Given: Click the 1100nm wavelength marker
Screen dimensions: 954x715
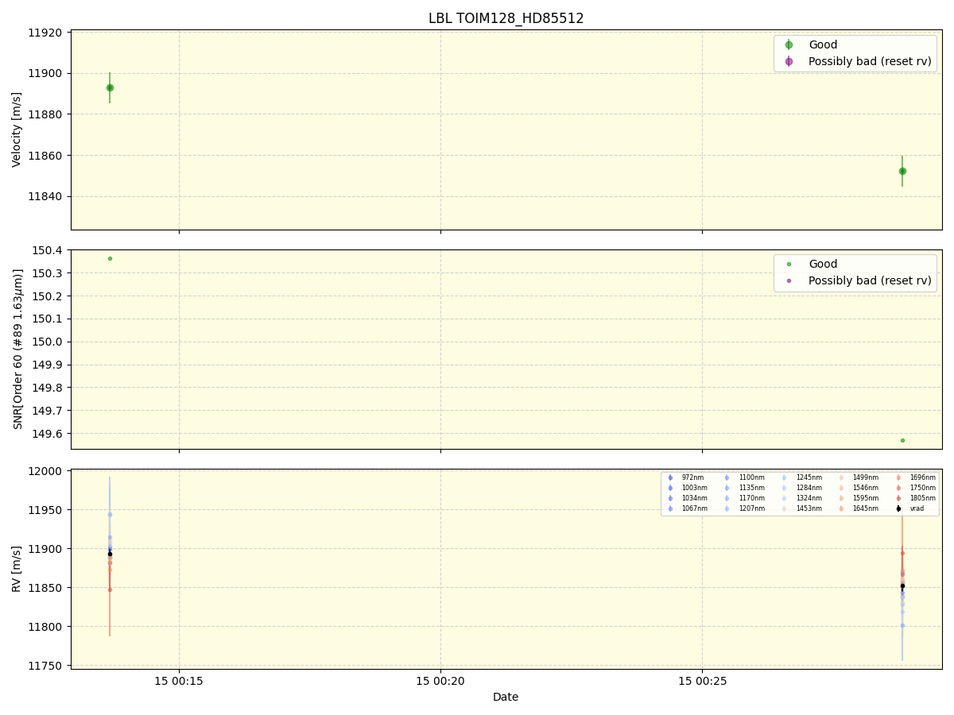Looking at the screenshot, I should point(727,477).
